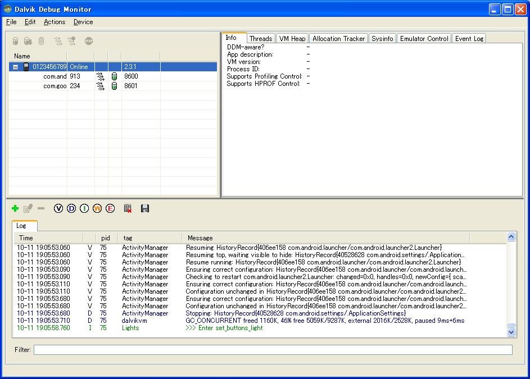530x379 pixels.
Task: Click the 'Supports HPROF Control:' label
Action: 263,84
